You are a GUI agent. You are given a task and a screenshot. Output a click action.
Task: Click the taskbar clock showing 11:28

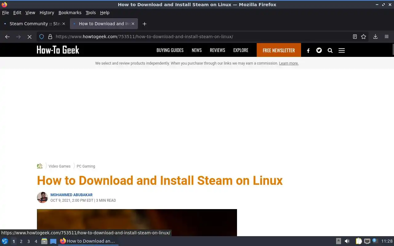pyautogui.click(x=387, y=241)
